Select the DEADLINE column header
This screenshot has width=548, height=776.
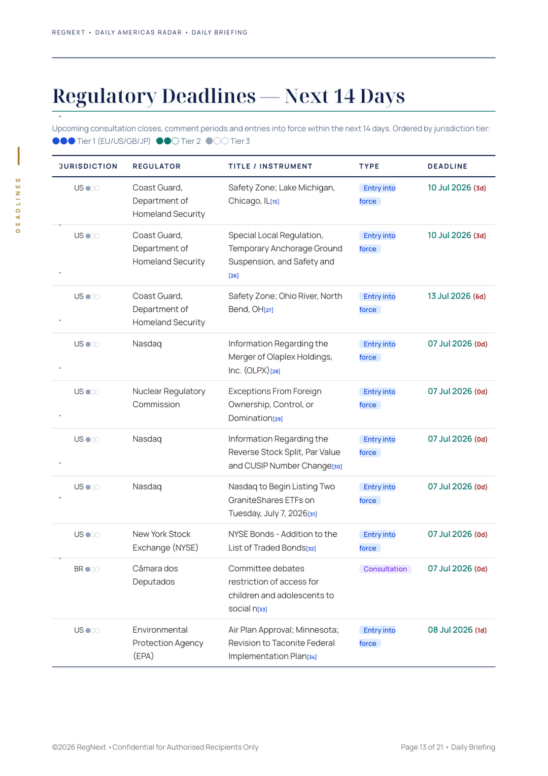(x=448, y=166)
